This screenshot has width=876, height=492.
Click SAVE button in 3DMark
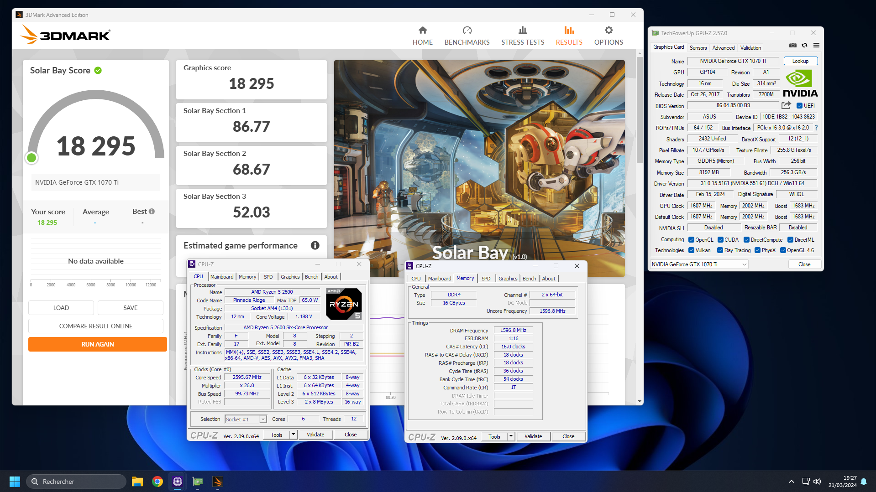tap(131, 308)
